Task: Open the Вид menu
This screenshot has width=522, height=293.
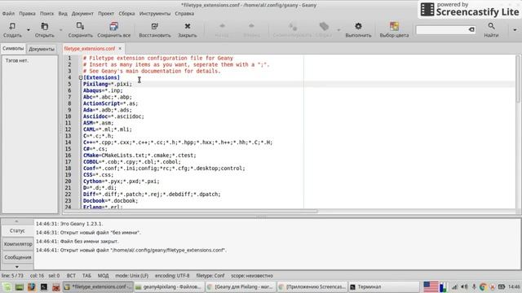Action: [63, 14]
